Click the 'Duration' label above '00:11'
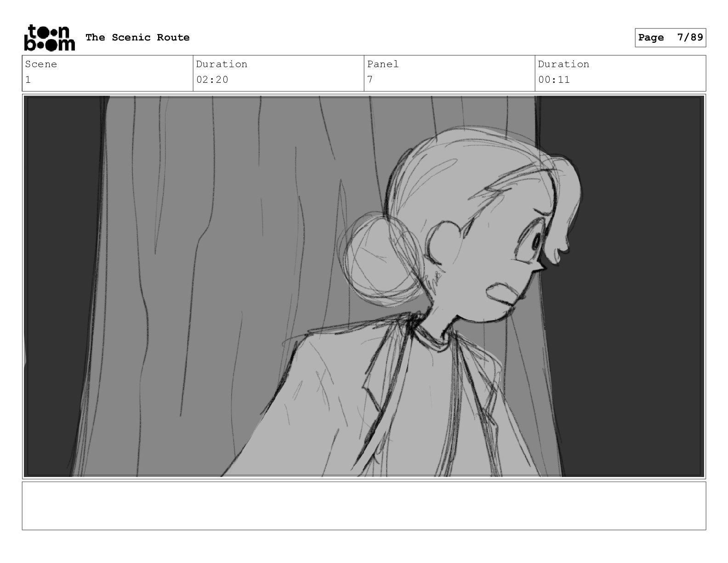This screenshot has height=563, width=728. (x=563, y=64)
